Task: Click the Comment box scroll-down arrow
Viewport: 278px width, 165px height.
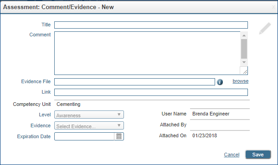Action: click(244, 62)
